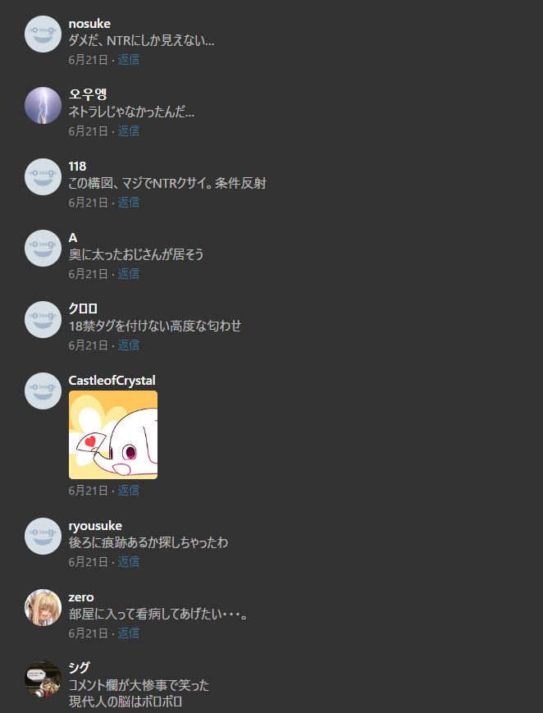Open nosuke's default avatar icon
The width and height of the screenshot is (543, 713).
(43, 34)
